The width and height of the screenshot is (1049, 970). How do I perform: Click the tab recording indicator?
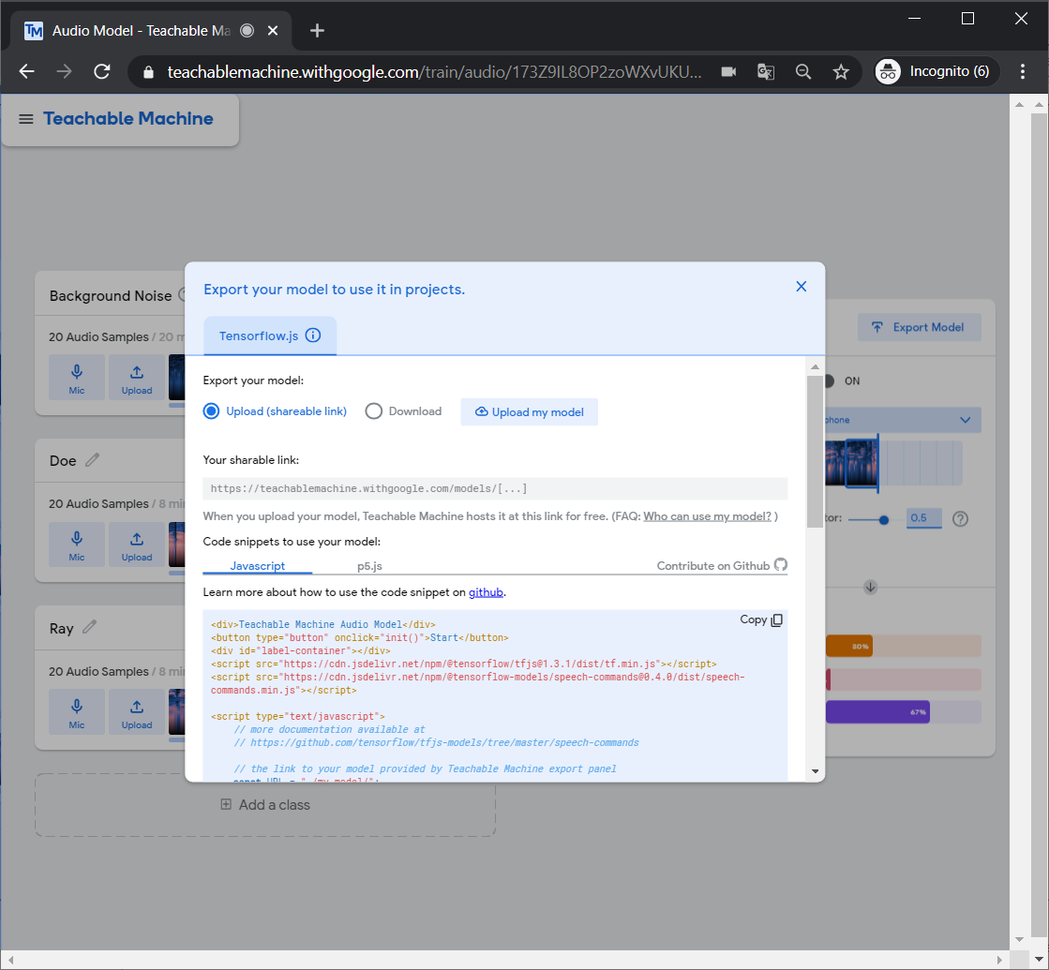pyautogui.click(x=247, y=30)
